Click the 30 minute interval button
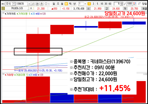 (106, 4)
